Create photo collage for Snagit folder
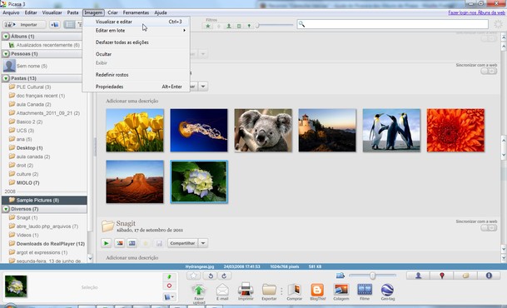This screenshot has height=308, width=507. pos(120,243)
